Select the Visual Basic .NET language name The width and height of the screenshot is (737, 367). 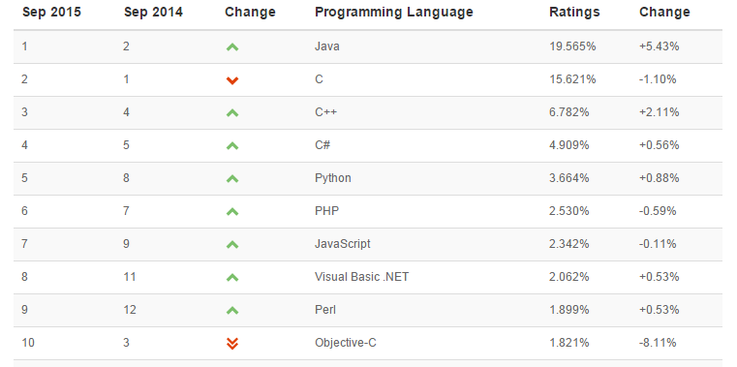point(361,277)
